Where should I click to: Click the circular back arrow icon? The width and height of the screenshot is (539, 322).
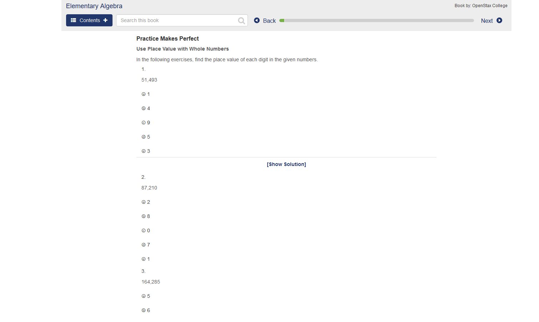(257, 20)
